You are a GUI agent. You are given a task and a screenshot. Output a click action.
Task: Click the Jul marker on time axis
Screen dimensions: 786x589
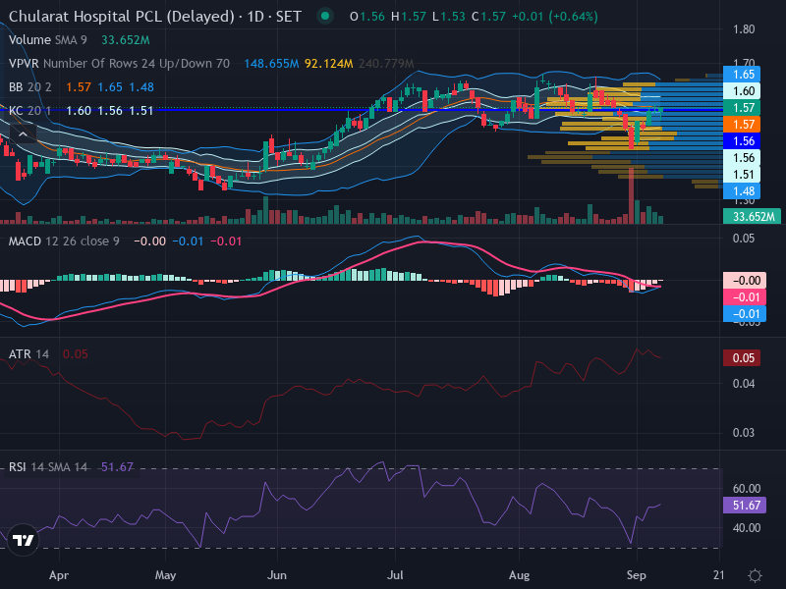point(395,575)
